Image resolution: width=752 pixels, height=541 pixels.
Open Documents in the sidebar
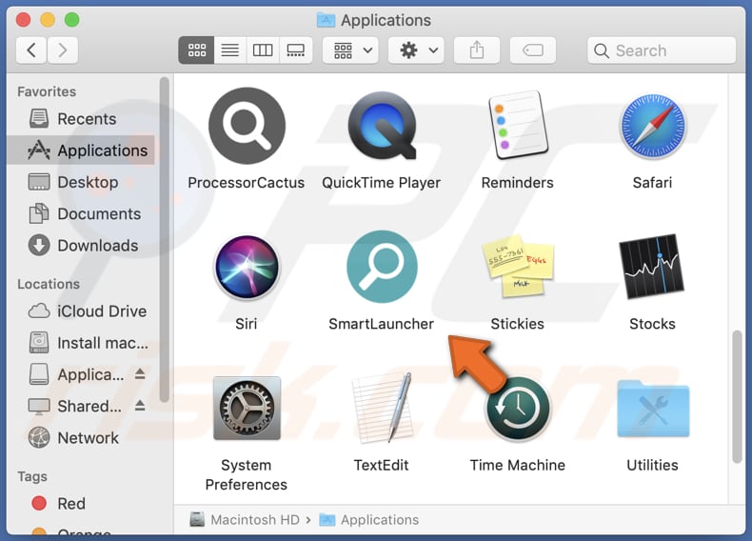82,213
